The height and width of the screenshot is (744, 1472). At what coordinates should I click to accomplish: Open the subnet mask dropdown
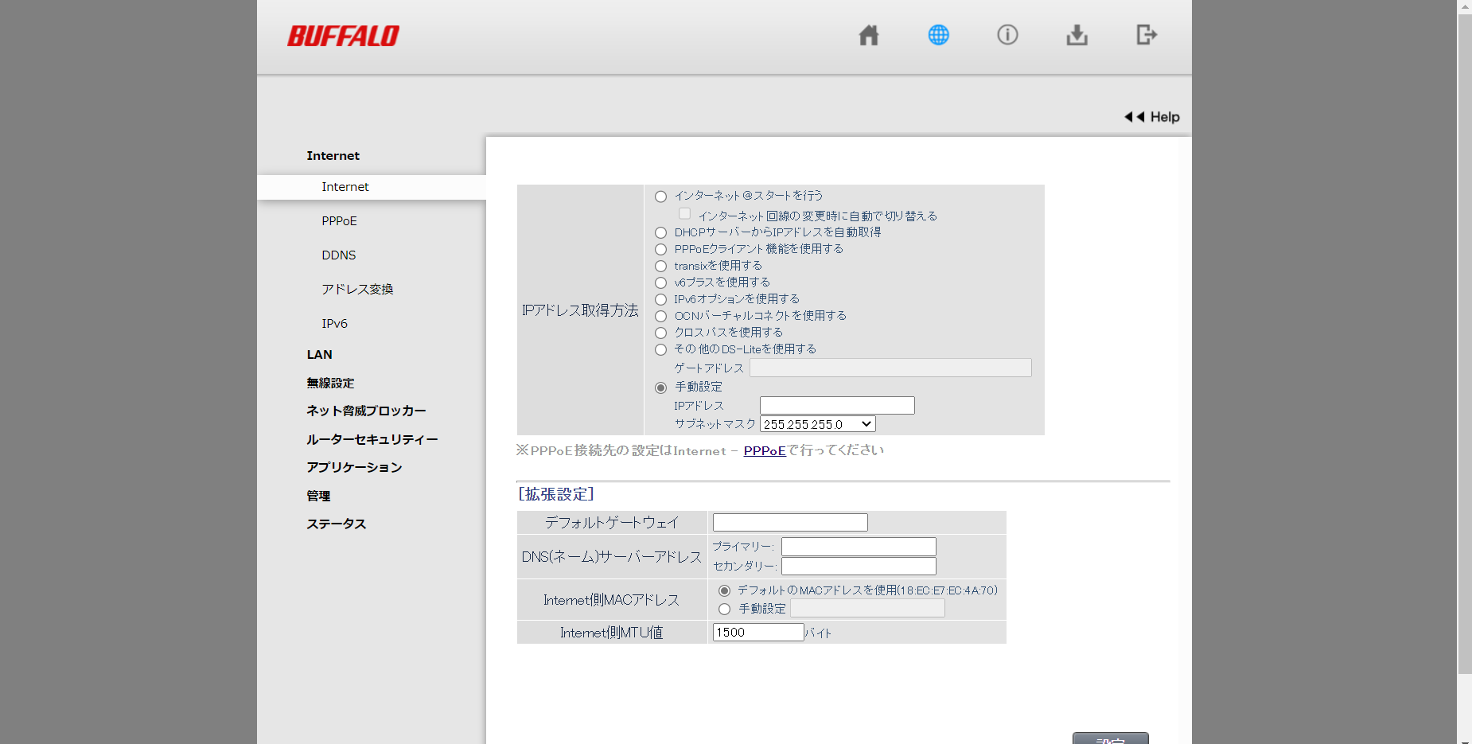817,424
